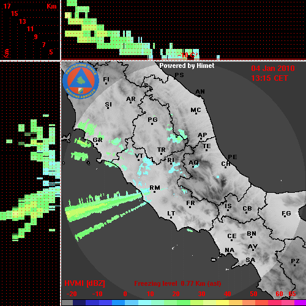
Task: Click the BN city label on the map
Action: [x=252, y=234]
